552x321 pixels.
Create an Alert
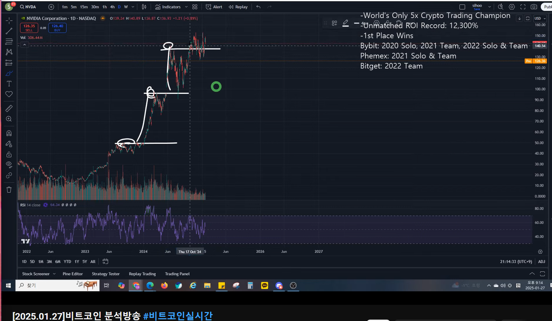pos(214,7)
